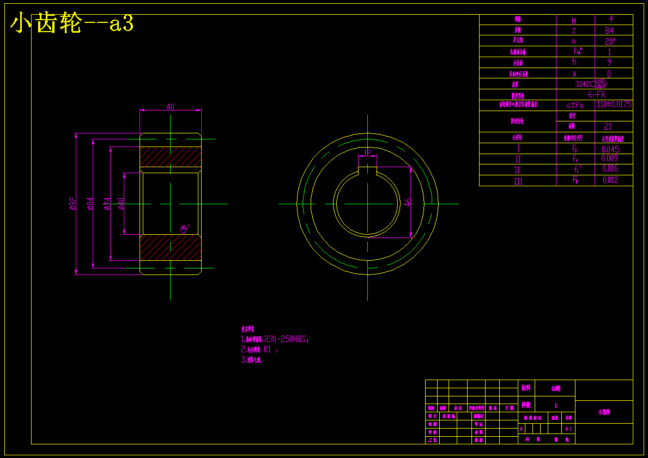
Task: Pick the '46' keyway height dimension
Action: 408,202
